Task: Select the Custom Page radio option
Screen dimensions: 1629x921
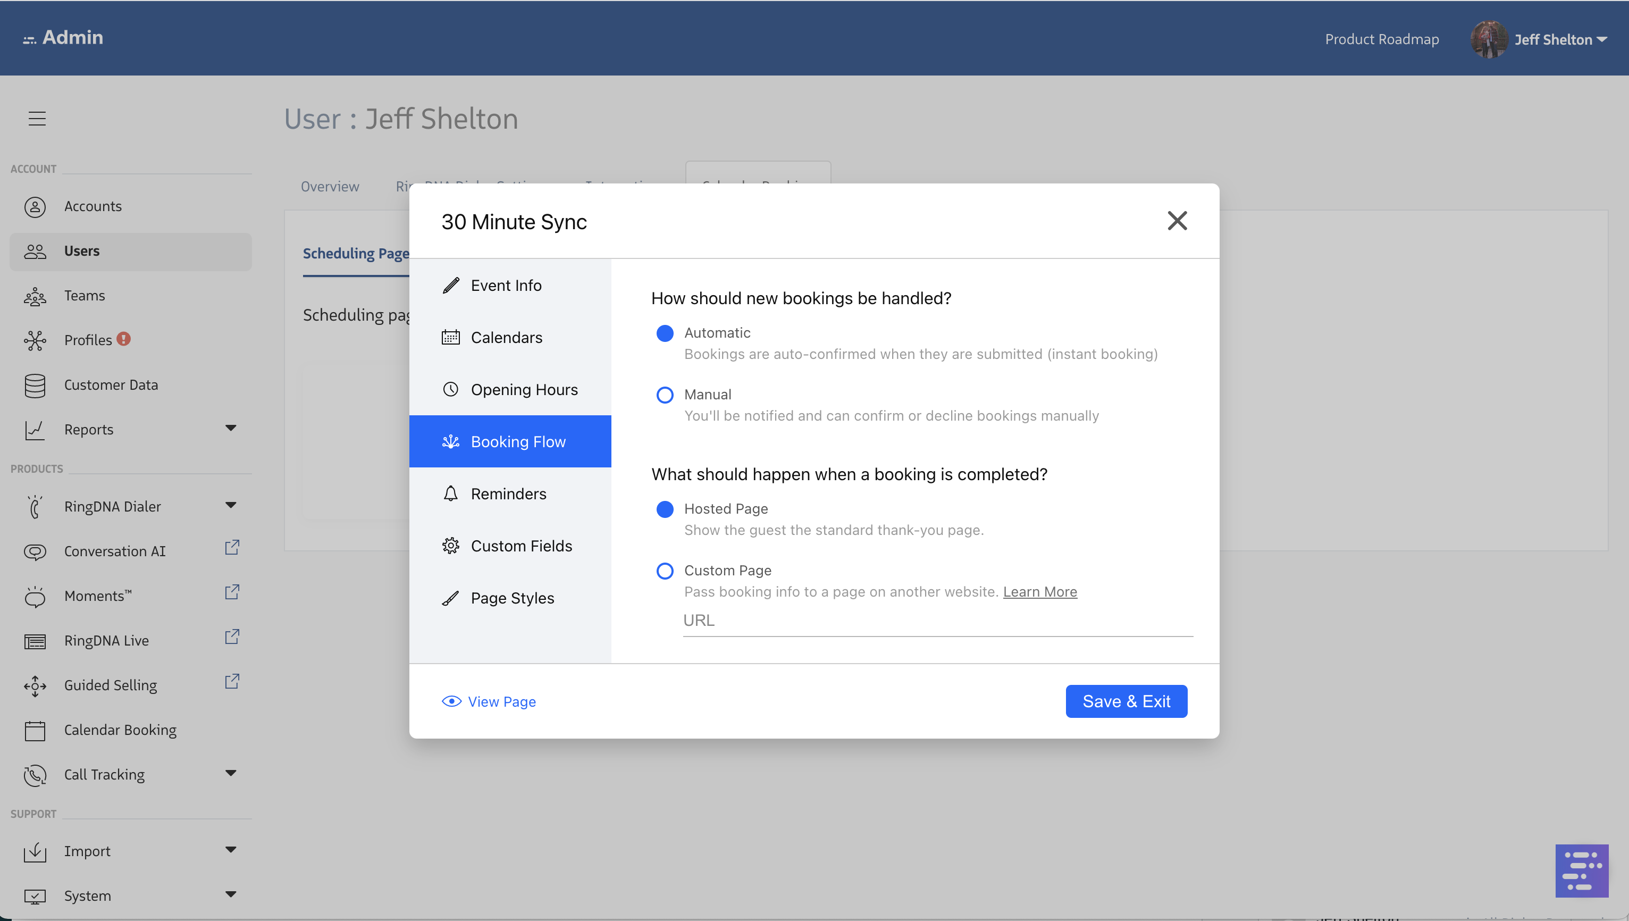Action: point(665,571)
